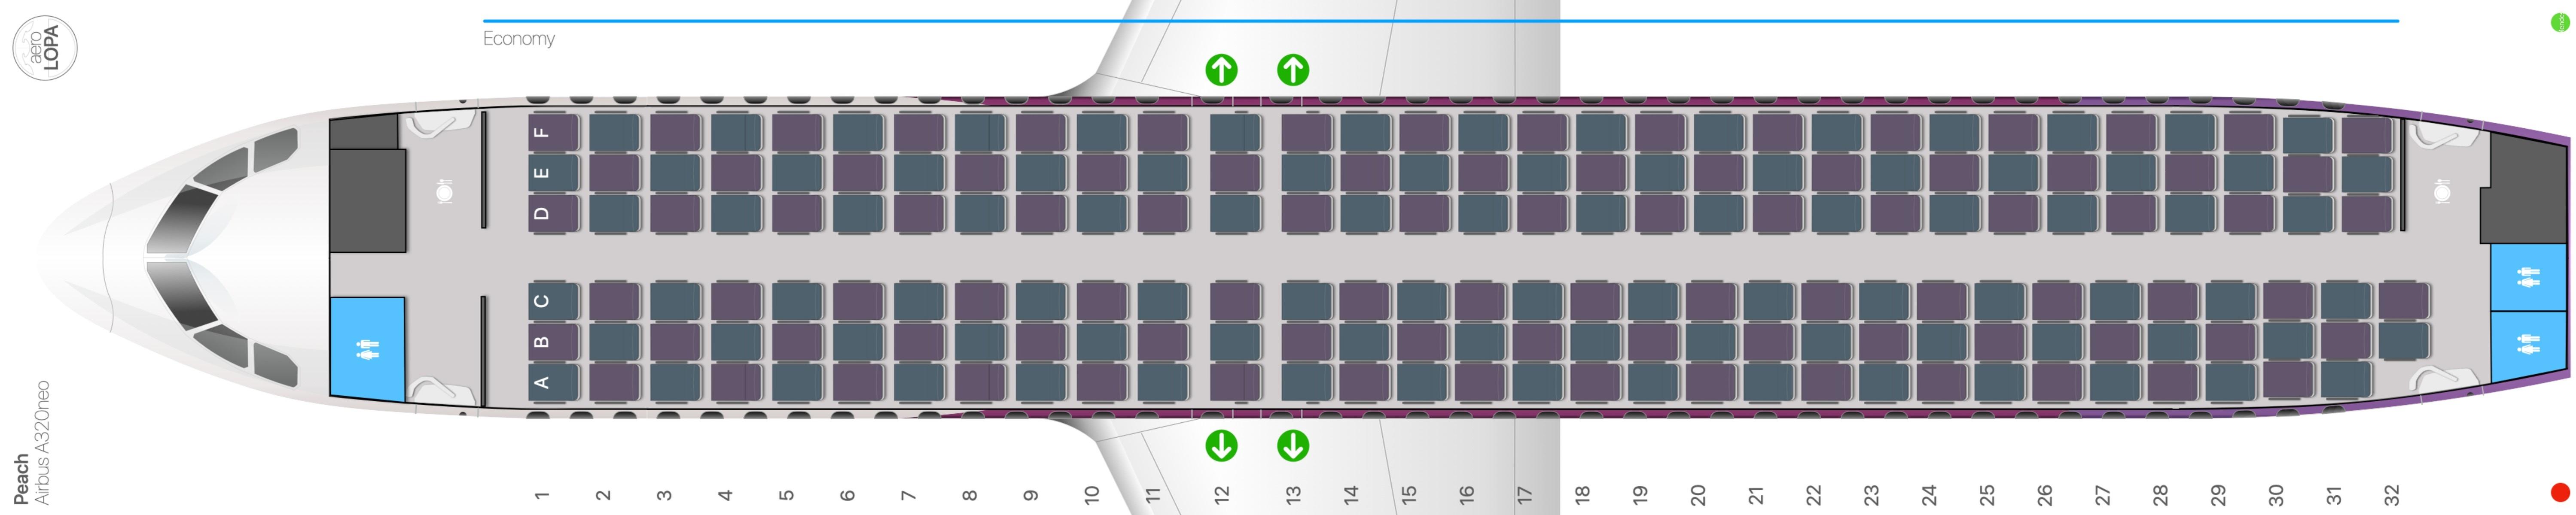This screenshot has height=515, width=2576.
Task: Choose last-row seat 32C
Action: [2404, 300]
